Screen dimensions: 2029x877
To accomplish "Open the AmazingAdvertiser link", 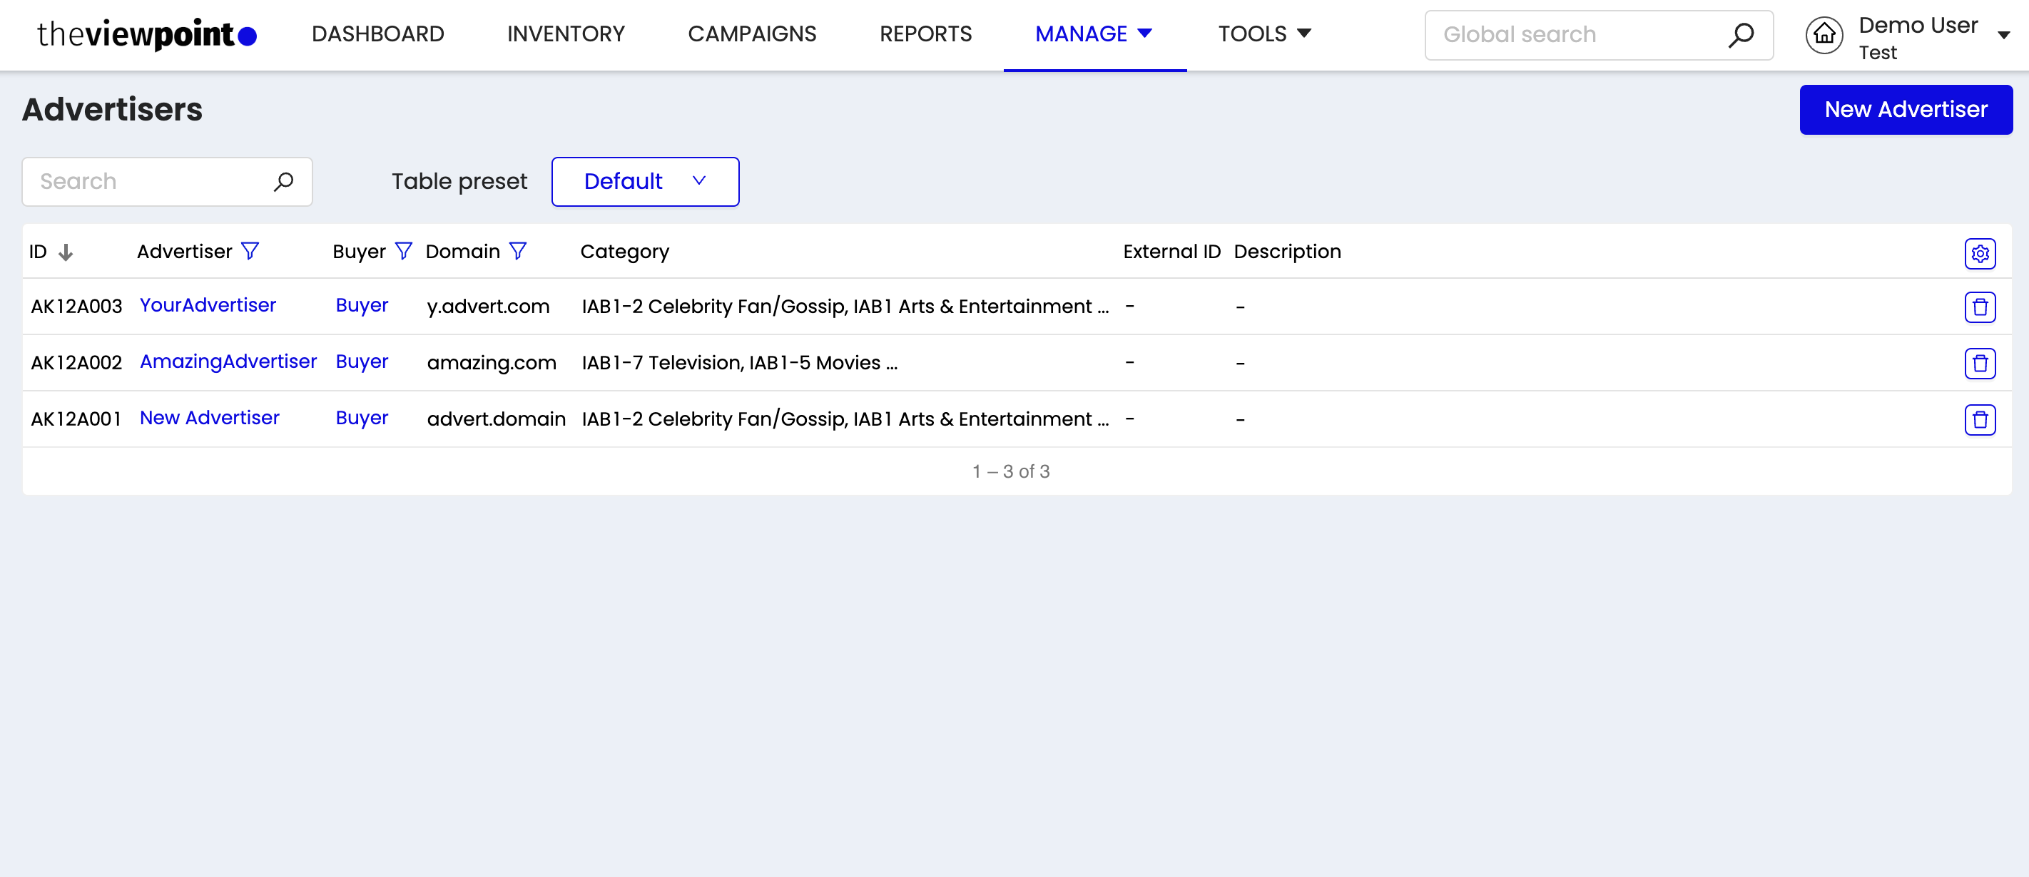I will click(x=228, y=362).
